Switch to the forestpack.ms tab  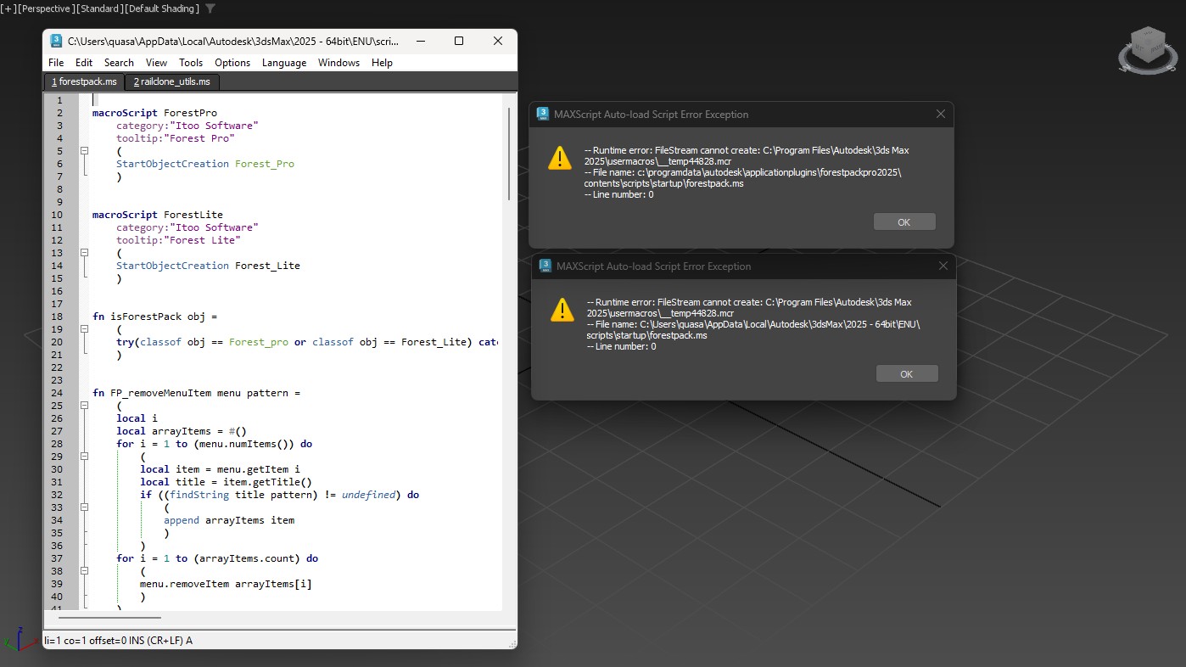point(84,81)
